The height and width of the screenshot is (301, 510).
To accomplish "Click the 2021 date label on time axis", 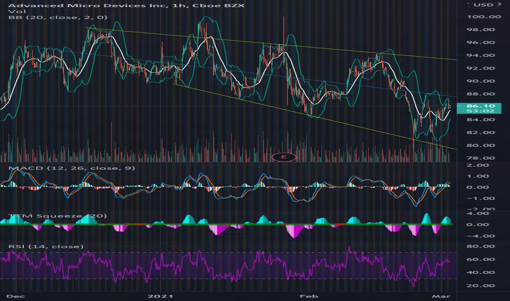I will [x=160, y=296].
